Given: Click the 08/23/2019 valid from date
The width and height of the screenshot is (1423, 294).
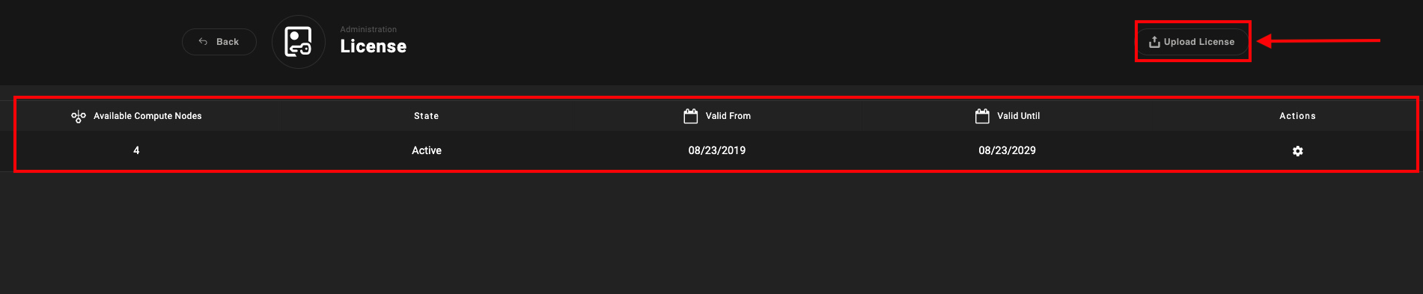Looking at the screenshot, I should pos(717,150).
